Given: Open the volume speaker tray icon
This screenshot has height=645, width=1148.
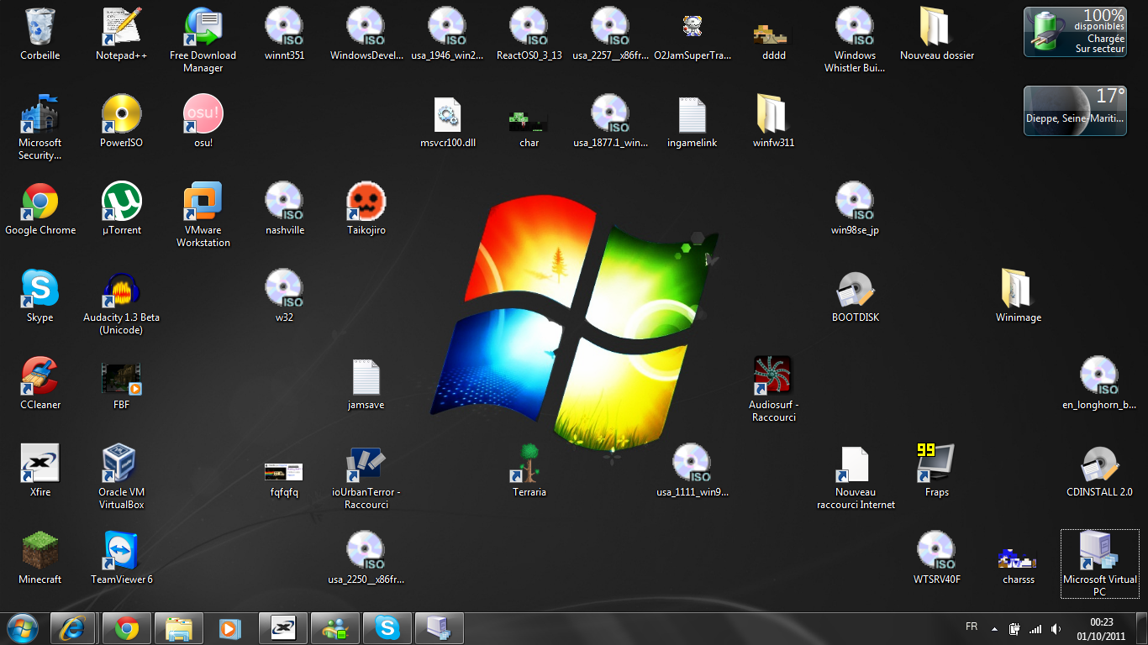Looking at the screenshot, I should coord(1056,628).
